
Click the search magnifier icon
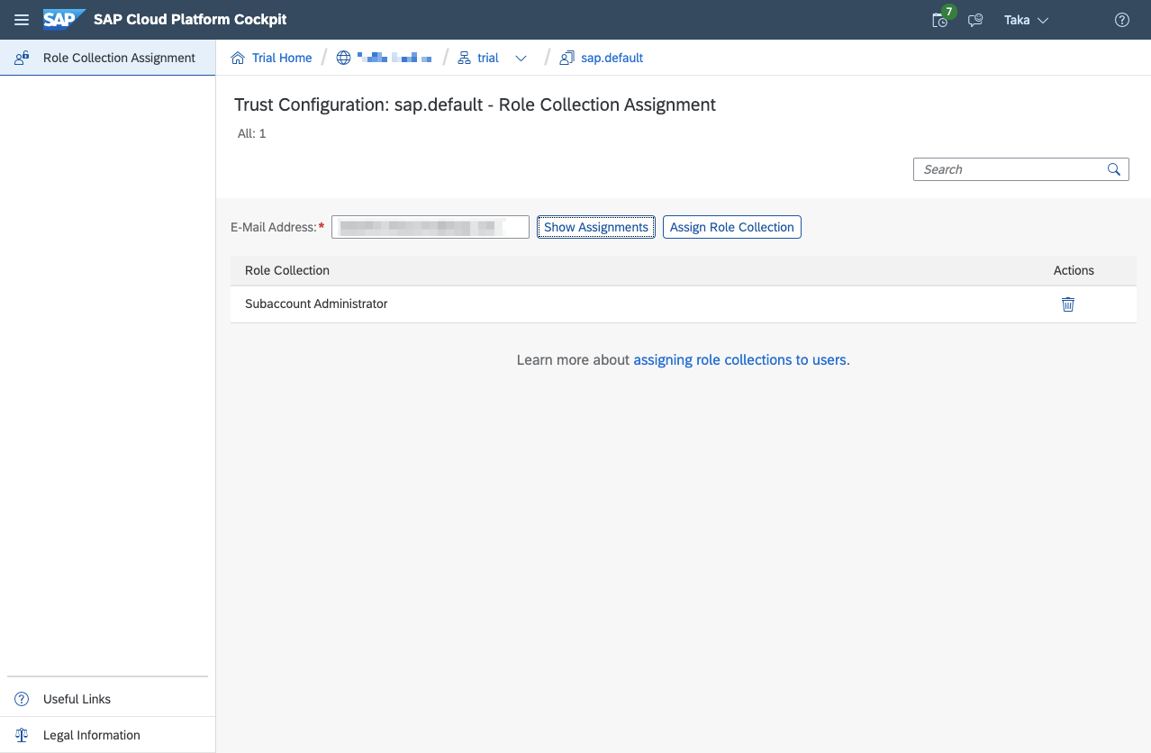(1115, 169)
